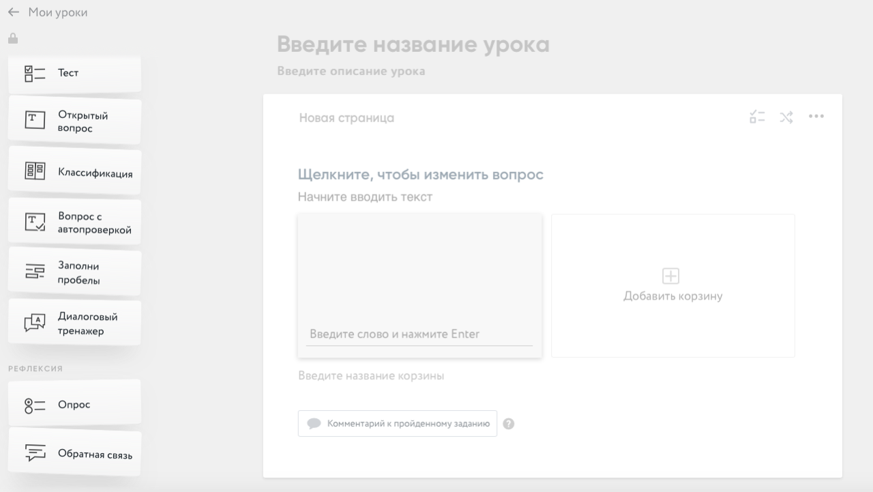Click the question mark help icon

click(509, 424)
